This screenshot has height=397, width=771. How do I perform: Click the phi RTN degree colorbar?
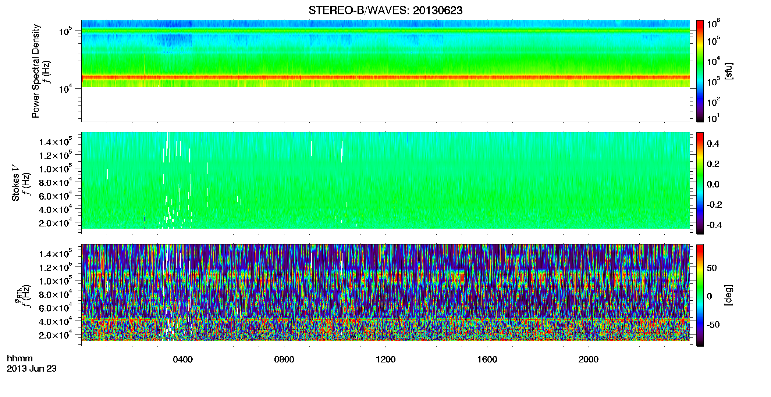pyautogui.click(x=700, y=295)
